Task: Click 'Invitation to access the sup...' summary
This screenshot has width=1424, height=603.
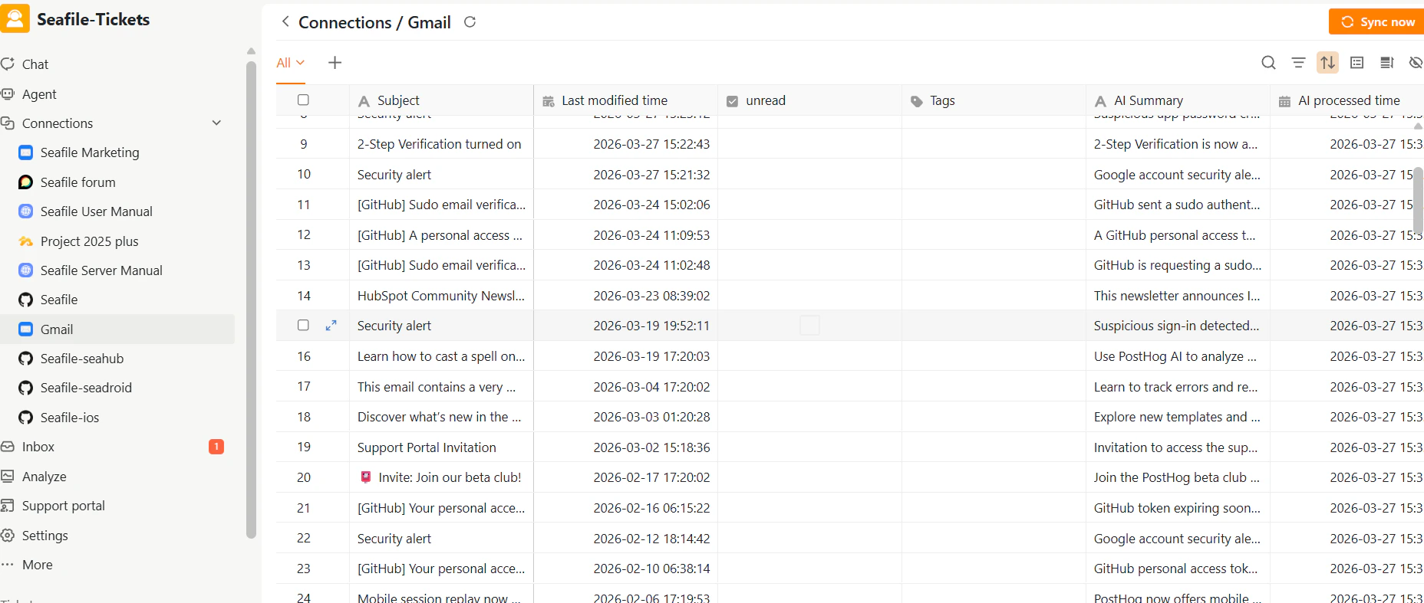Action: click(x=1175, y=447)
